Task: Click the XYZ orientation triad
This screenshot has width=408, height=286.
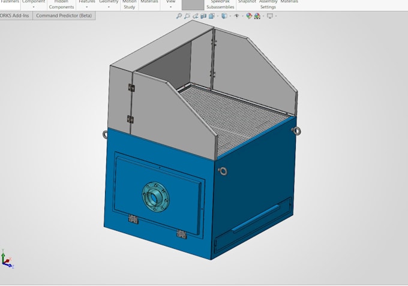Action: tap(7, 258)
